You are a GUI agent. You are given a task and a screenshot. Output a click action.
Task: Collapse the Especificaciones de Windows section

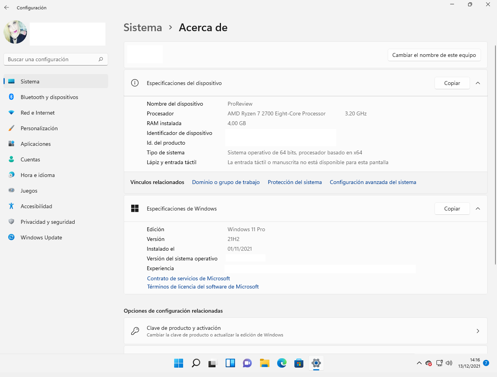point(478,209)
